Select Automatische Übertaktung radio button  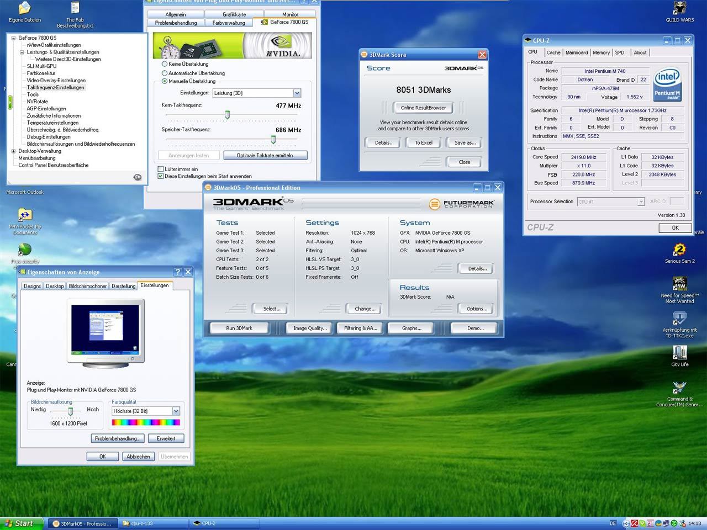tap(165, 73)
